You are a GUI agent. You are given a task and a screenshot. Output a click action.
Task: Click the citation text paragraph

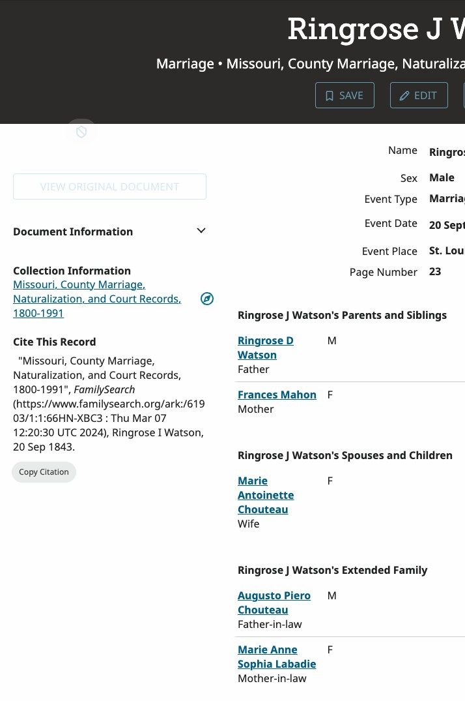point(109,404)
